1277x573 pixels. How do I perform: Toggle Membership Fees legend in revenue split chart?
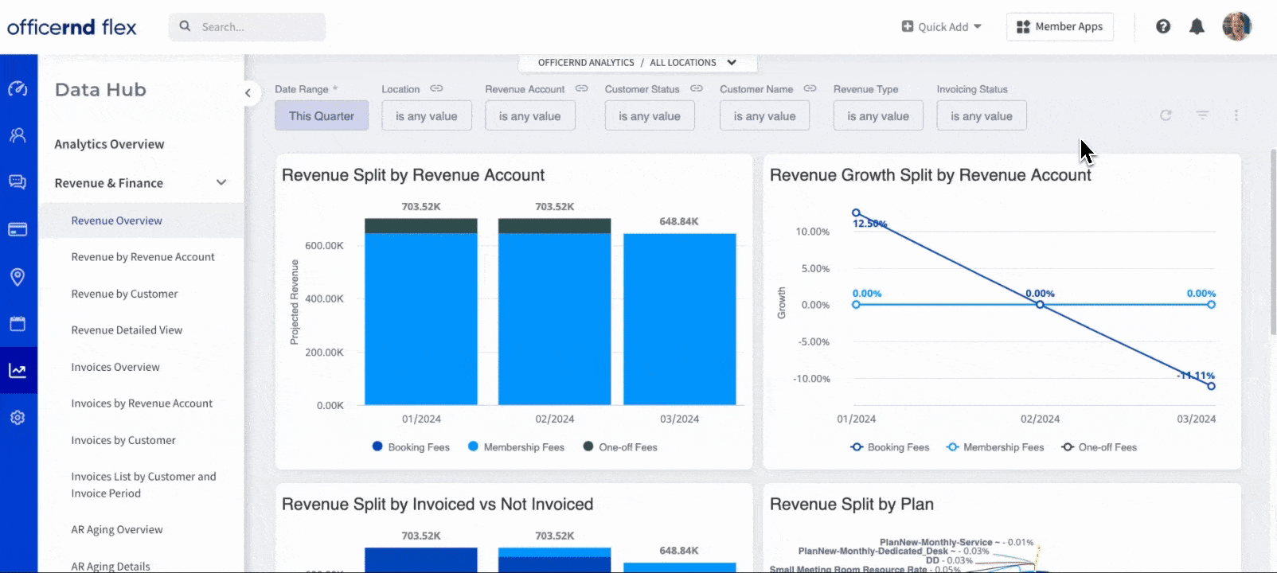516,447
